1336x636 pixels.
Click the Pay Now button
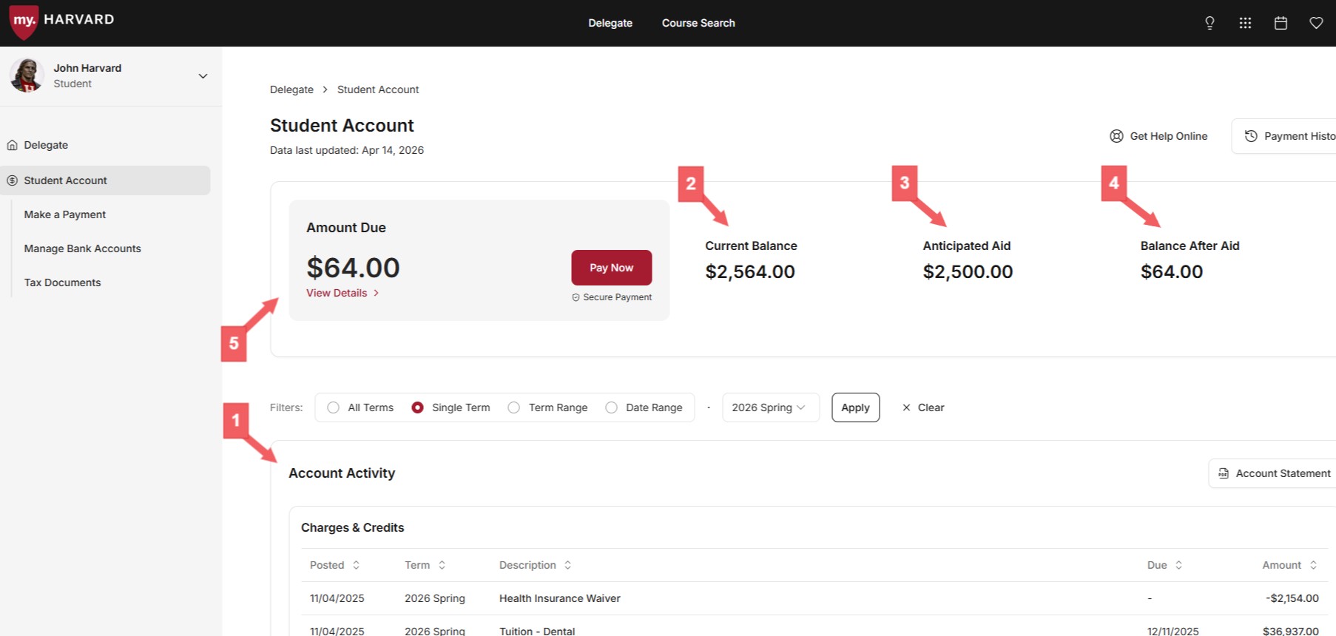611,268
